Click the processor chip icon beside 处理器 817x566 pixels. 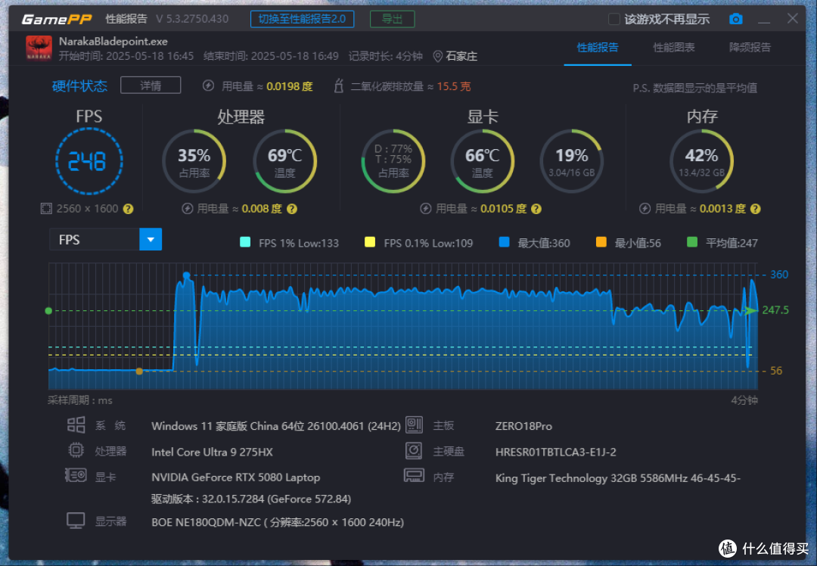(x=76, y=449)
